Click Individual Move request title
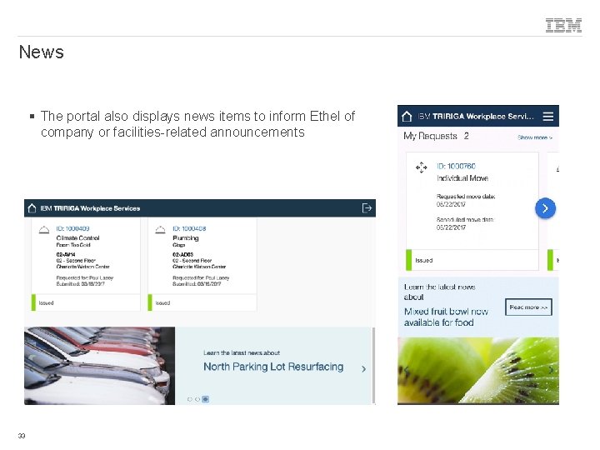Image resolution: width=600 pixels, height=450 pixels. [462, 178]
